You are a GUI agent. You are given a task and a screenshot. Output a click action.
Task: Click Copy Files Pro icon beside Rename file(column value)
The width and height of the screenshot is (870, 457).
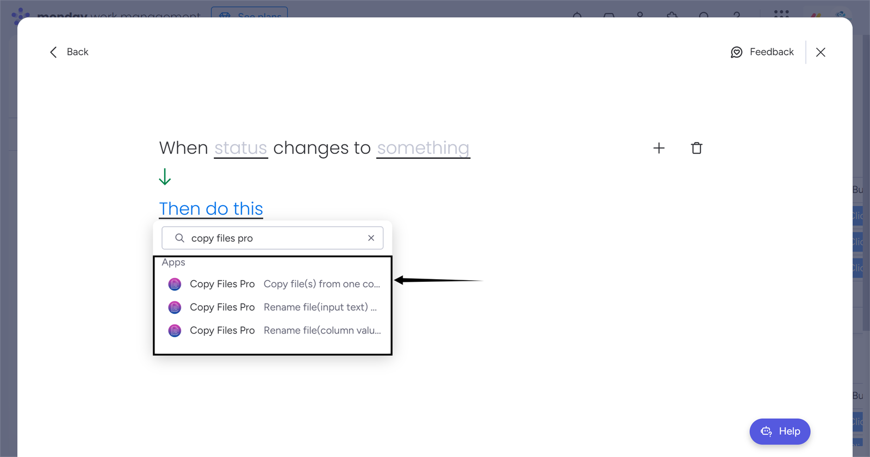(x=175, y=331)
